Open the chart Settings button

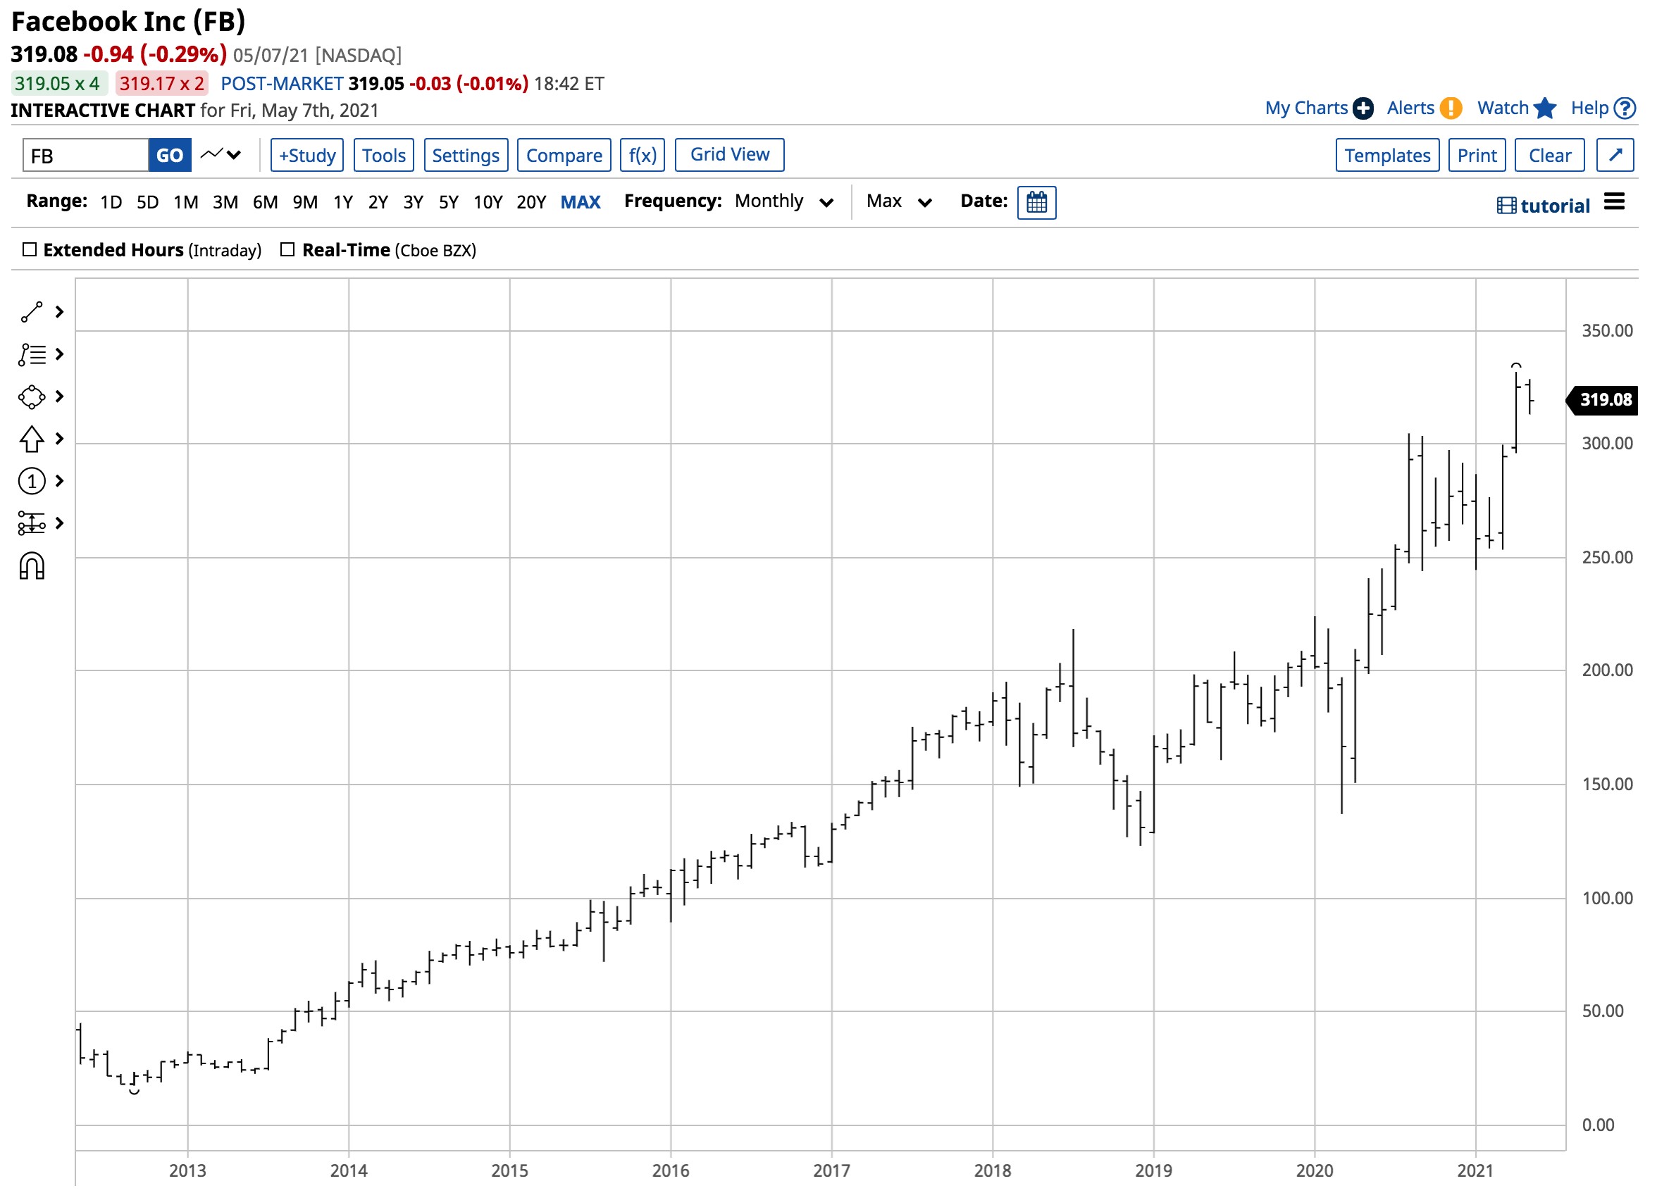point(467,156)
